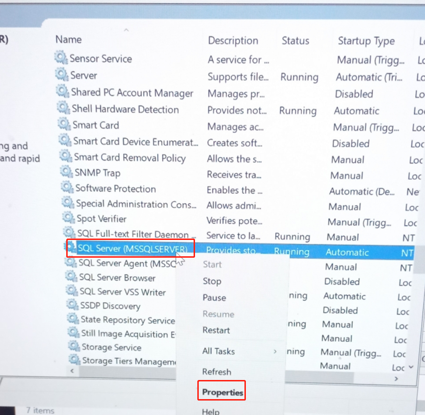Click the horizontal scrollbar left arrow
425x415 pixels.
(x=72, y=371)
